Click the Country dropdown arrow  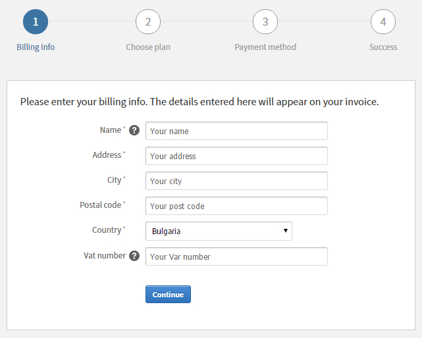tap(286, 230)
